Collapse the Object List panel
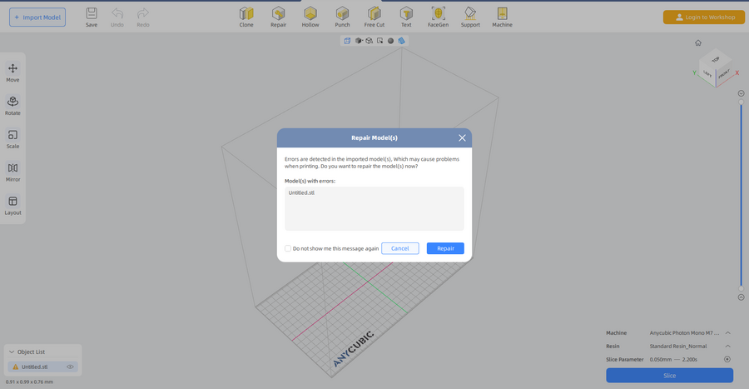749x389 pixels. pos(12,352)
